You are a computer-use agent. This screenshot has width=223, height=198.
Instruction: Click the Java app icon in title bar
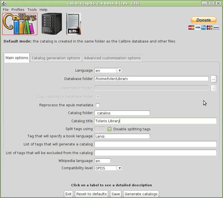(4, 3)
